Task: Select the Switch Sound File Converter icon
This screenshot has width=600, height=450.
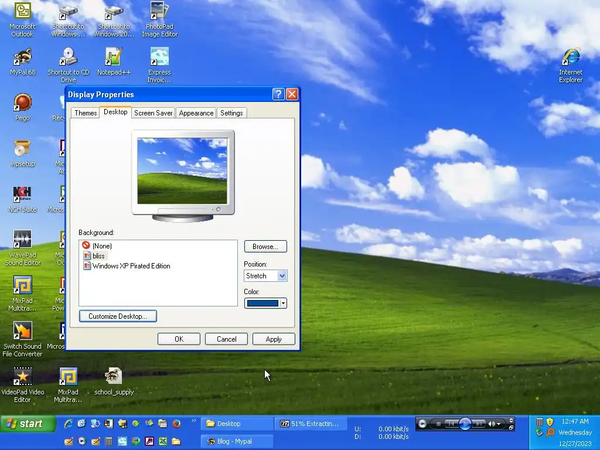Action: click(x=22, y=339)
